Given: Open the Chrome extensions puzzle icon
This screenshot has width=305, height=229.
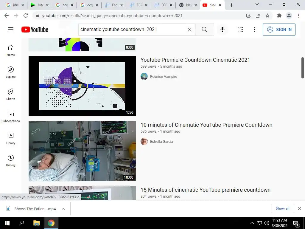Looking at the screenshot, I should (x=279, y=16).
